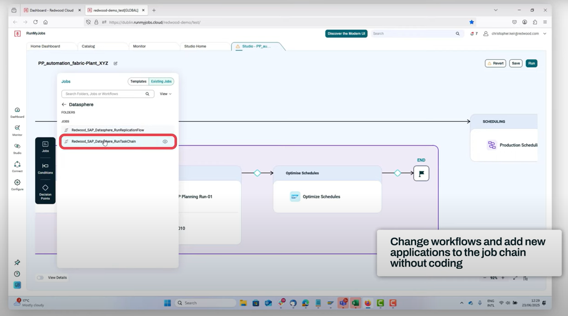Switch to the Home Dashboard tab
Viewport: 568px width, 316px height.
[45, 46]
